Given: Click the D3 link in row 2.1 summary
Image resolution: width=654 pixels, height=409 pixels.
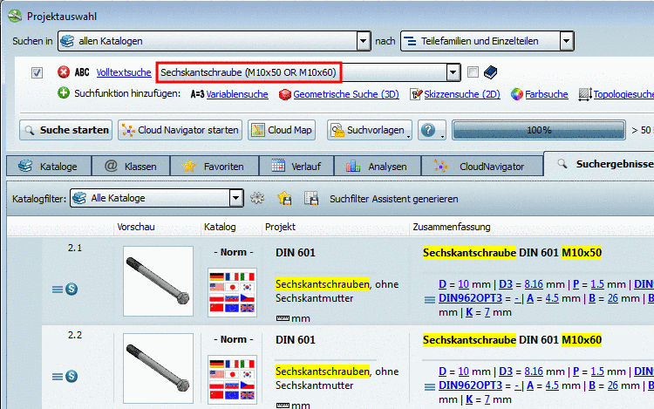Looking at the screenshot, I should 506,284.
